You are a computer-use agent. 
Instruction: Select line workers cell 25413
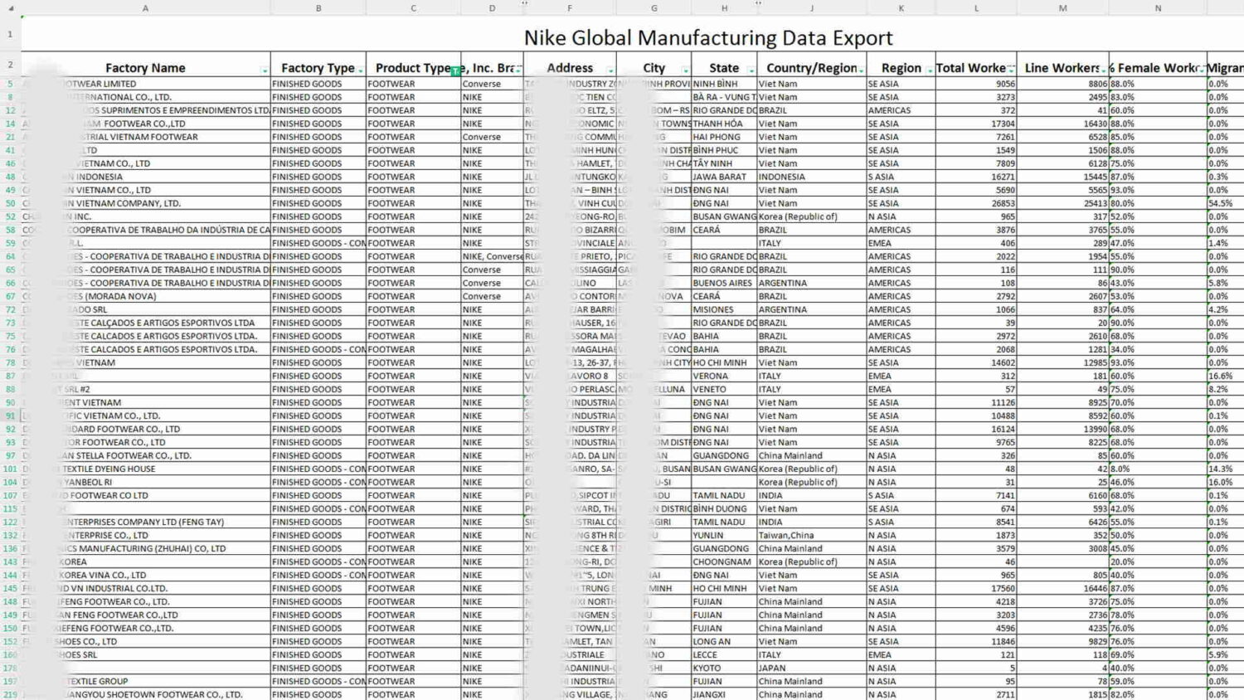point(1063,203)
